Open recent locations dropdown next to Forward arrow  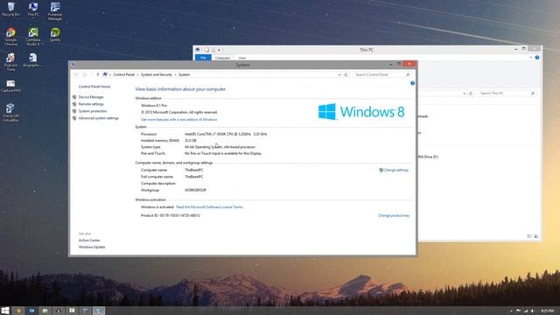[x=91, y=74]
